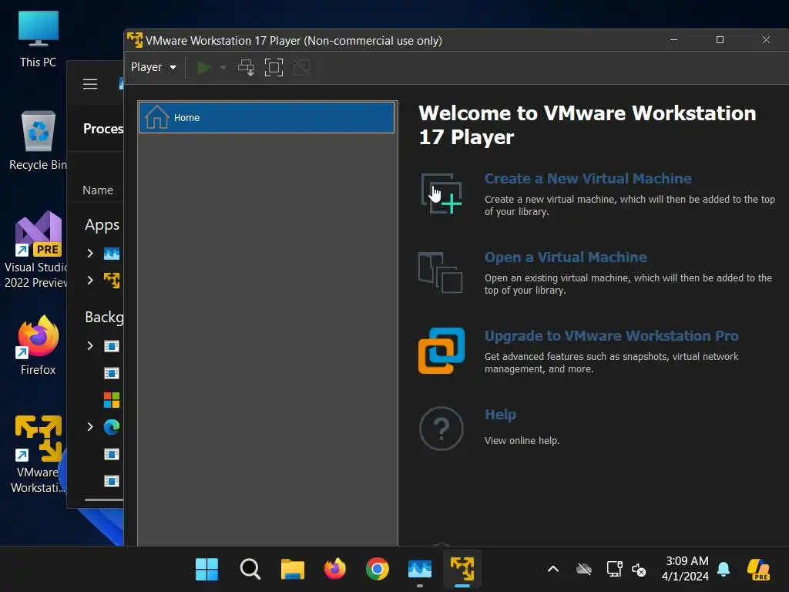Expand first background process row chevron

pos(90,346)
